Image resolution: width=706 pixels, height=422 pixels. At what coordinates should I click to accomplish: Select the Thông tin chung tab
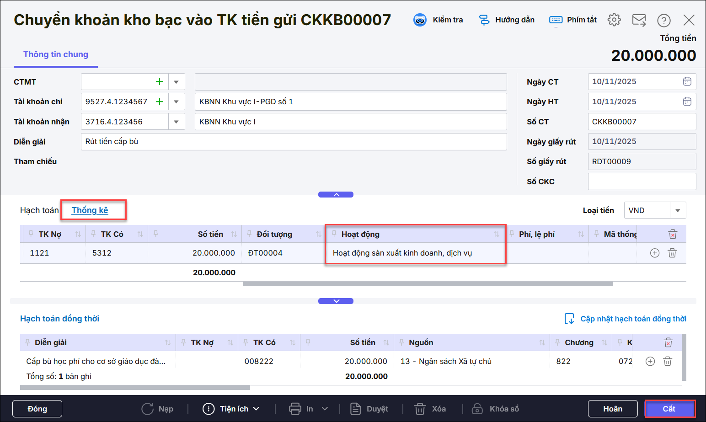coord(56,54)
